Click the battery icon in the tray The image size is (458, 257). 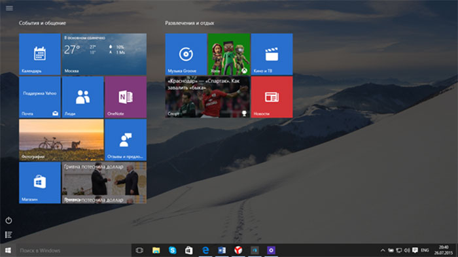(391, 250)
